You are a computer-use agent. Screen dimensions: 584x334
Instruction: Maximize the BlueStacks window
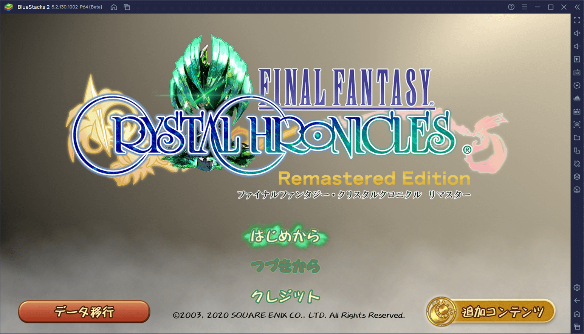551,7
